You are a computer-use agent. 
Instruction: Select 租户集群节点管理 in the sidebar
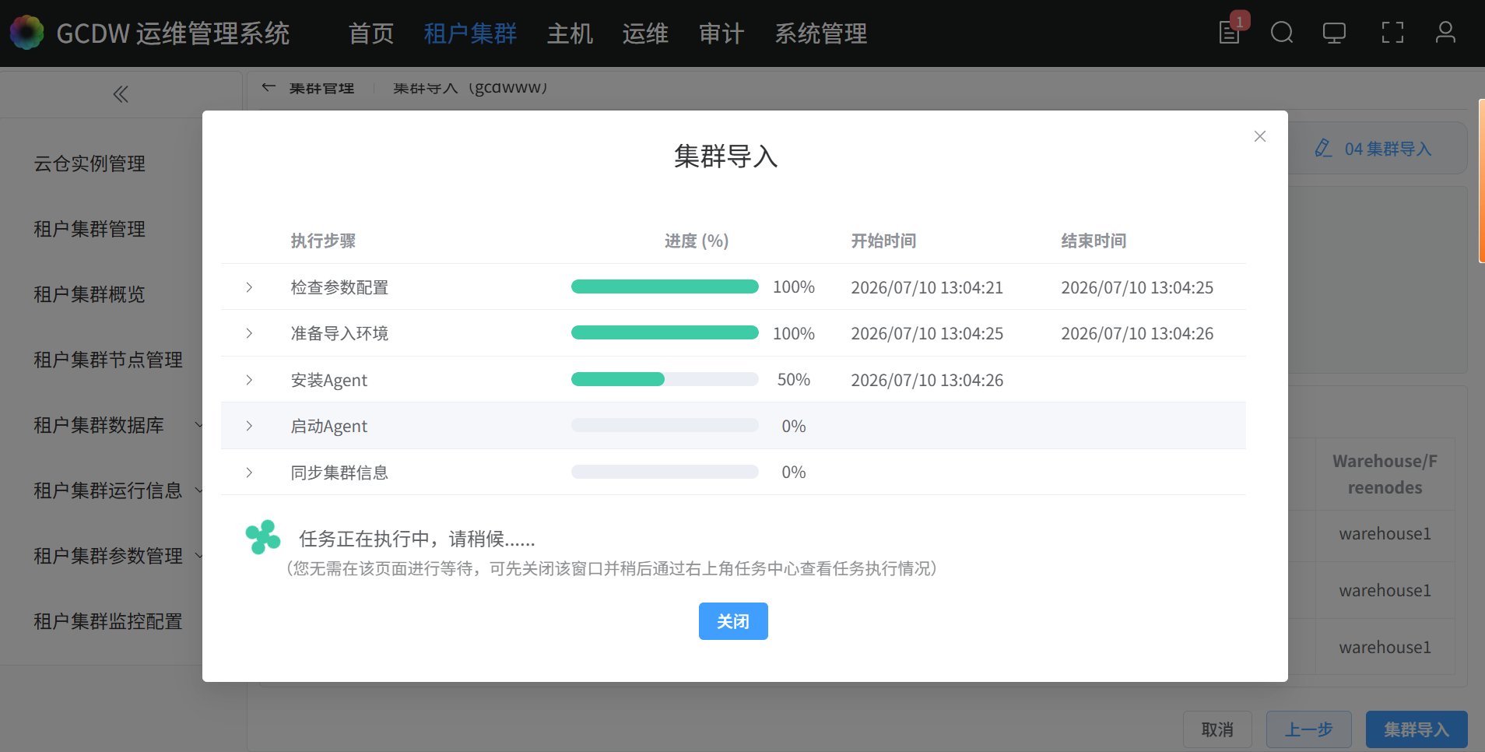[x=108, y=360]
